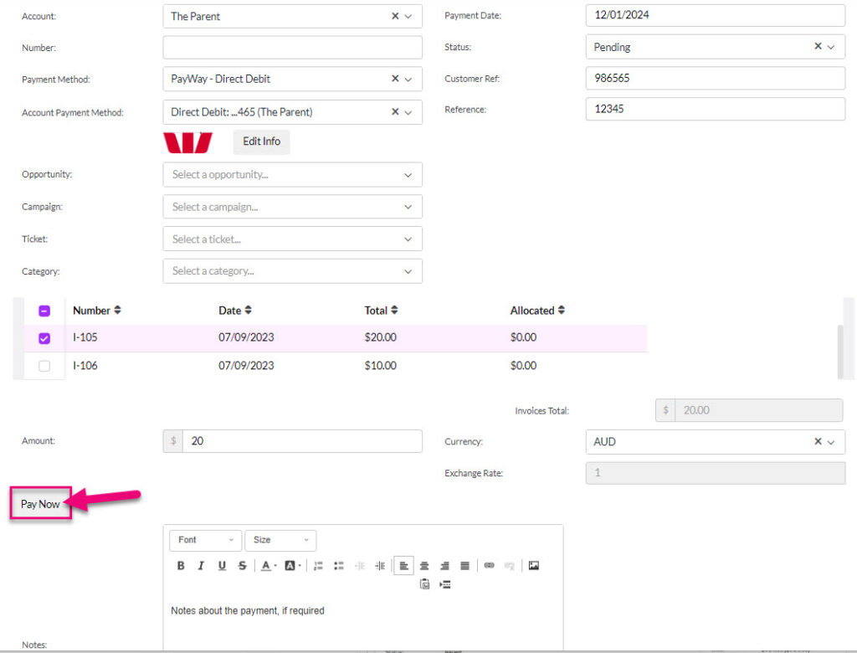The height and width of the screenshot is (653, 857).
Task: Clear the selected Payment Method
Action: tap(394, 80)
